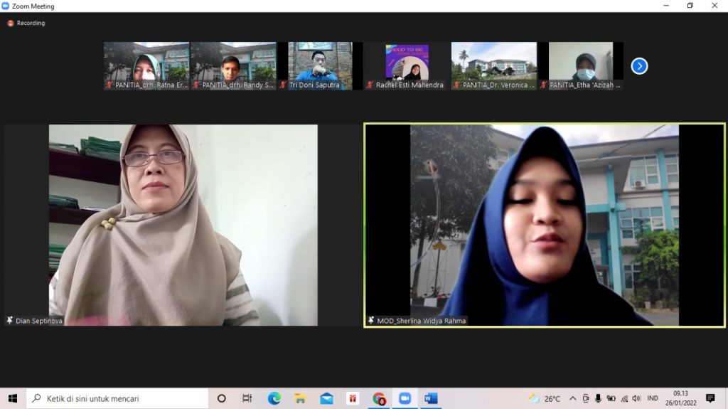Open File Explorer from the taskbar
The height and width of the screenshot is (409, 728).
[x=300, y=398]
